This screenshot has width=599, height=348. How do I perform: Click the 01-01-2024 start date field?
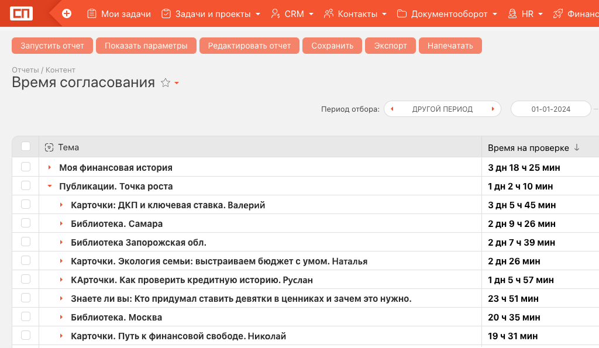click(550, 109)
